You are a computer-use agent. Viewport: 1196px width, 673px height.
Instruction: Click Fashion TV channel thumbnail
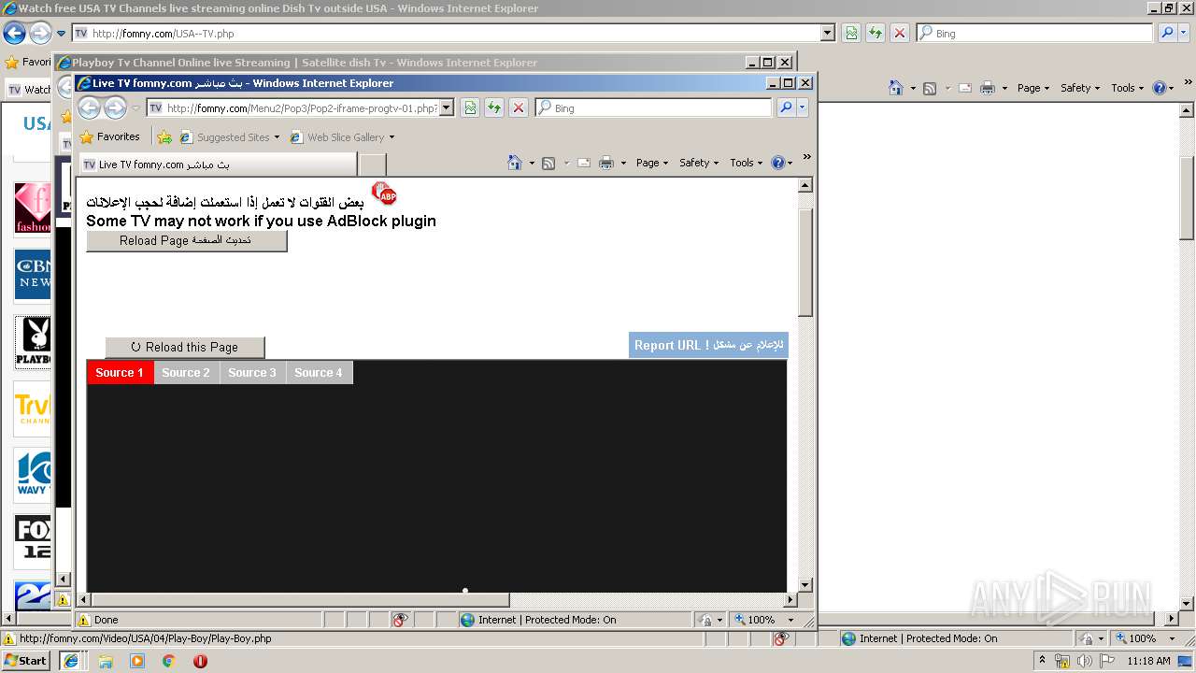pyautogui.click(x=33, y=208)
